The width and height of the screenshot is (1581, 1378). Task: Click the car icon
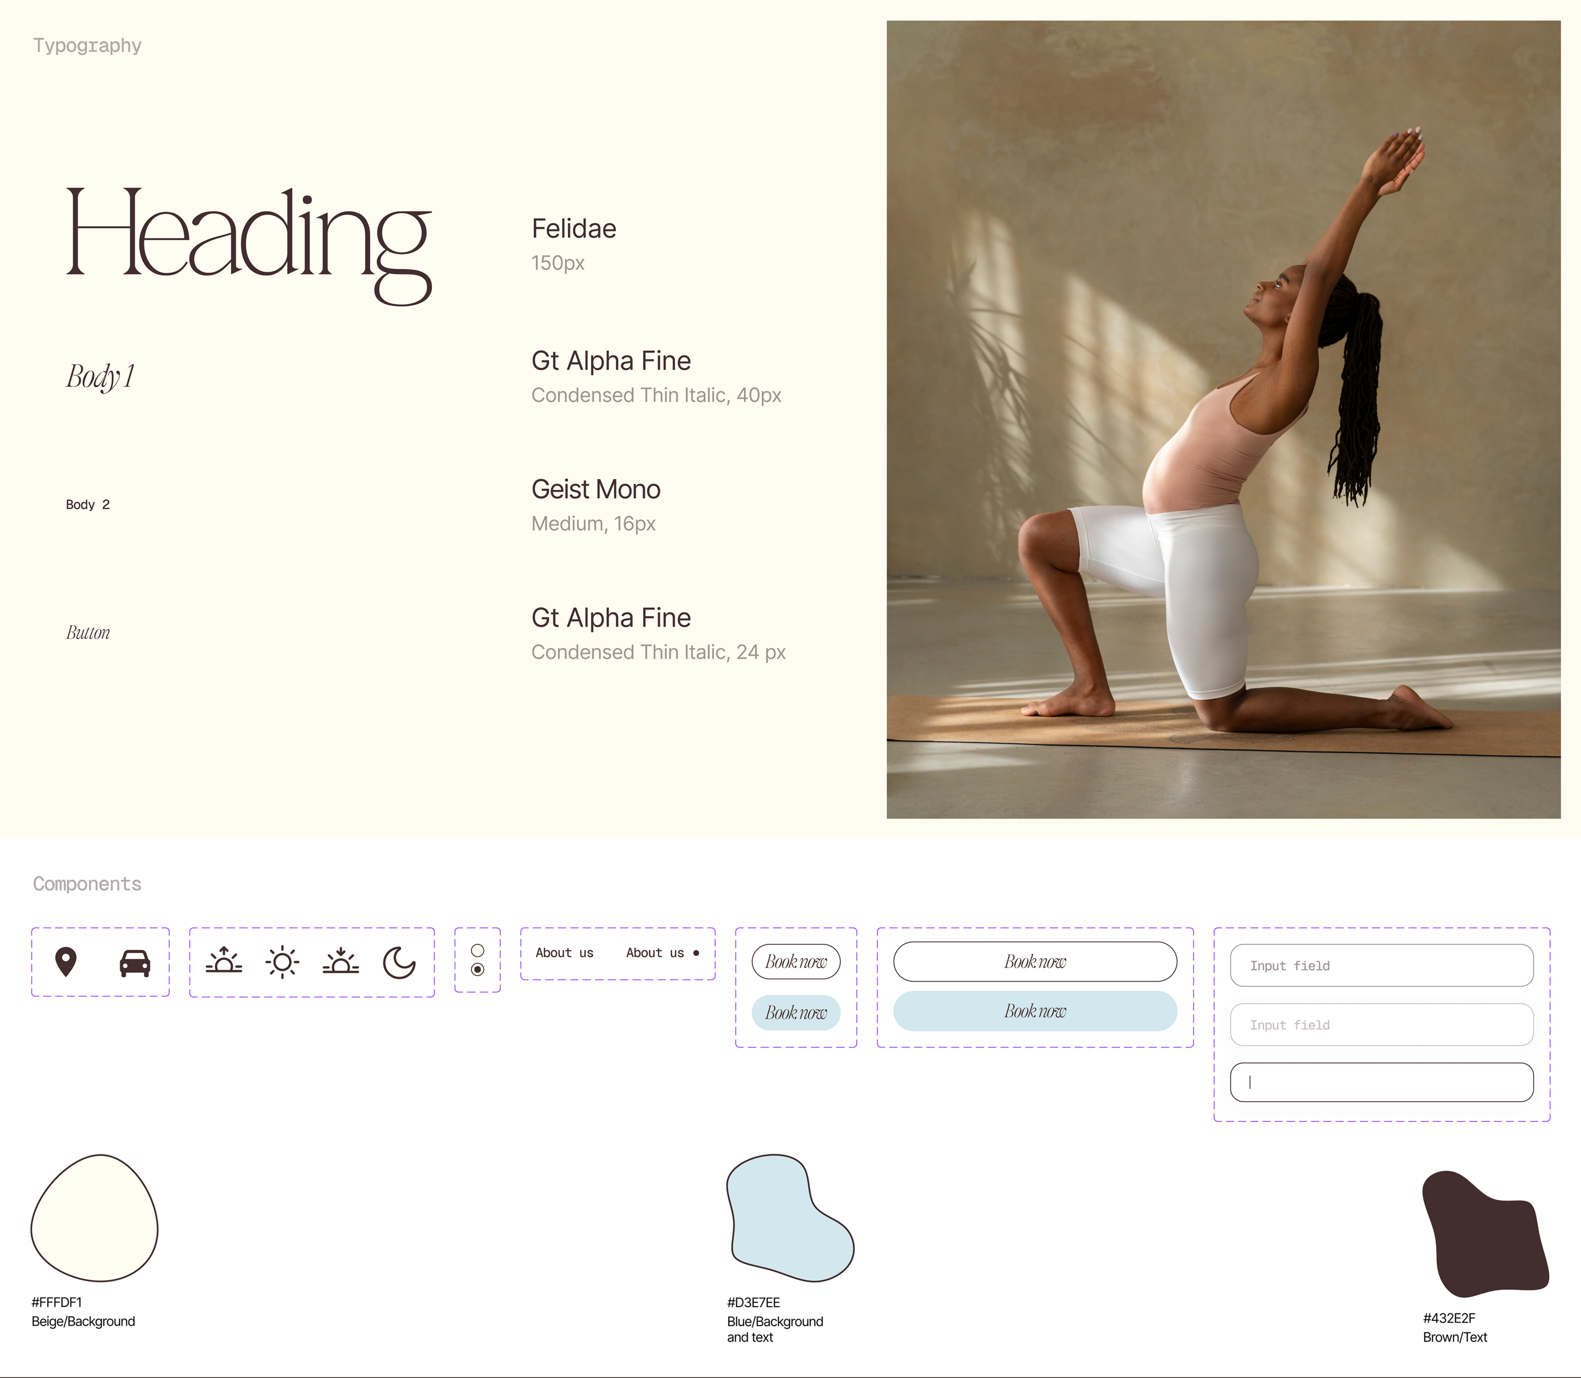click(134, 963)
